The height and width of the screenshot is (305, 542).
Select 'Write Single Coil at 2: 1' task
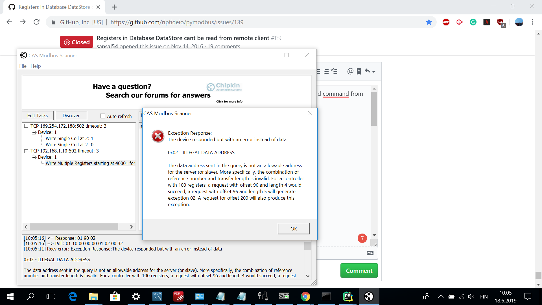click(x=69, y=138)
